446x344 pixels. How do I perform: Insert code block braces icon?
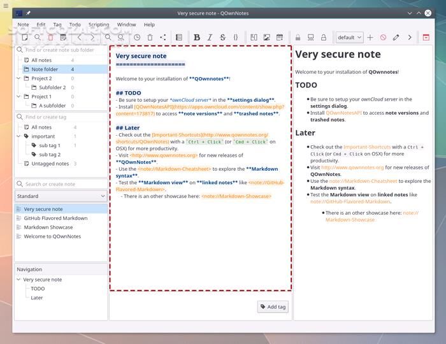236,37
